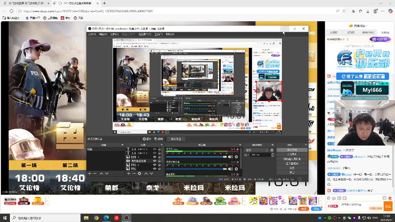Image resolution: width=395 pixels, height=222 pixels.
Task: Hide the 图像 2 source with eye icon
Action: pyautogui.click(x=155, y=165)
